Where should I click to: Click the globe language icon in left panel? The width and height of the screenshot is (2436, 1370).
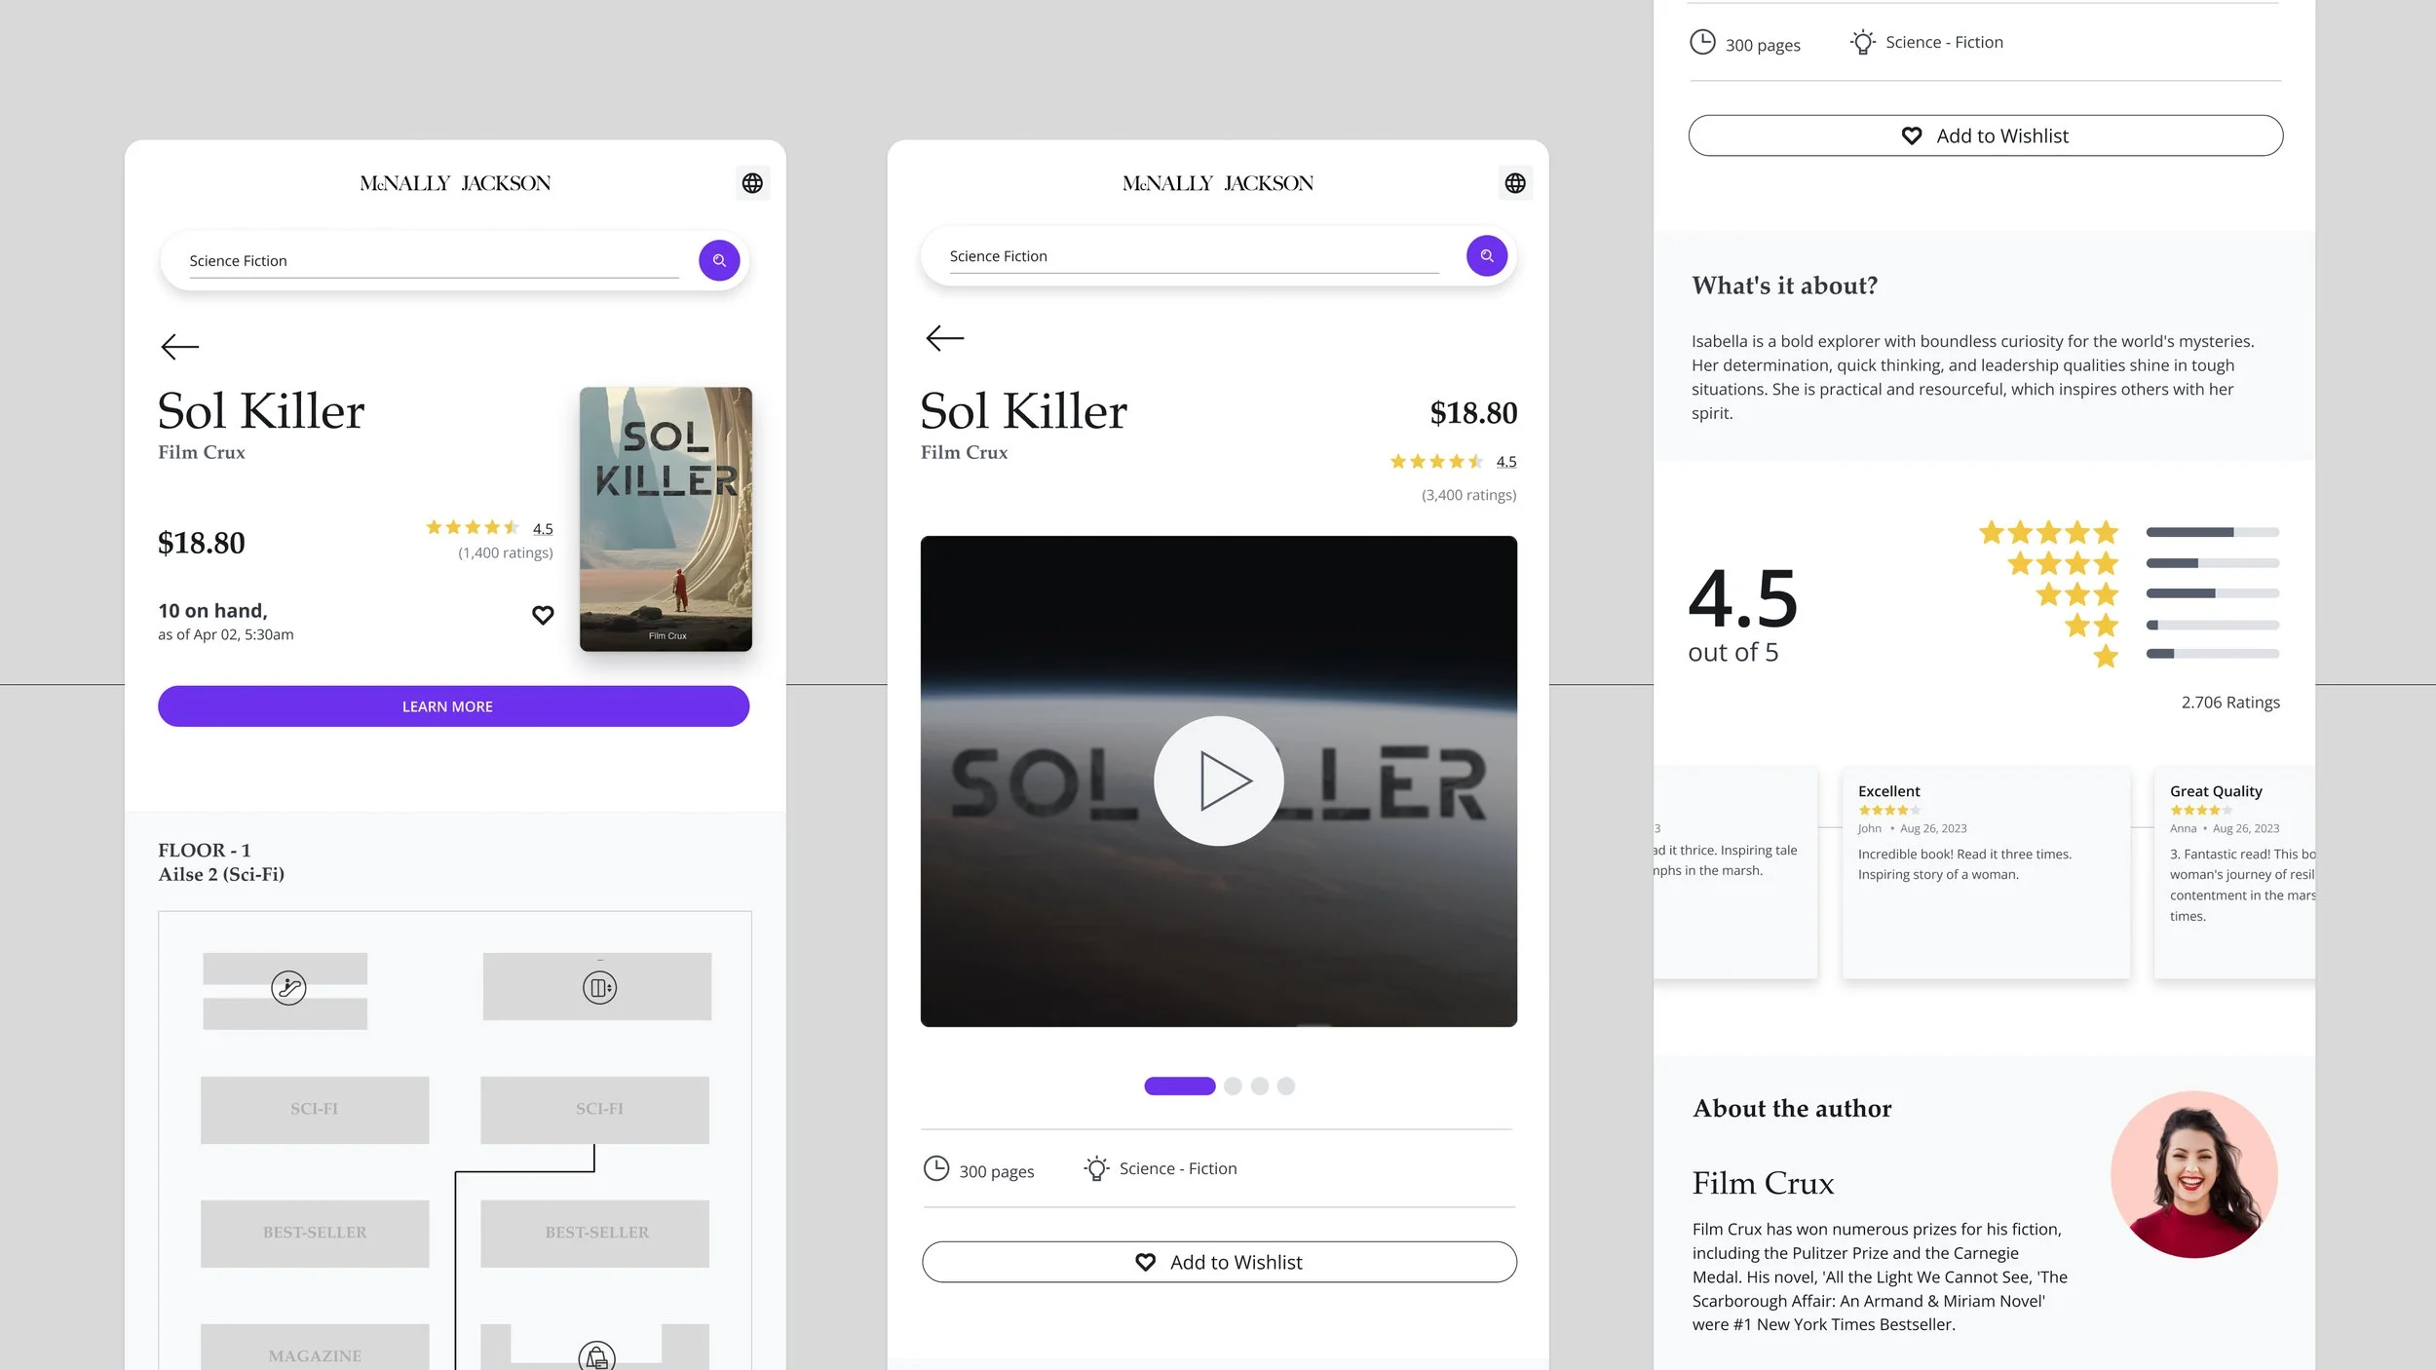(752, 183)
